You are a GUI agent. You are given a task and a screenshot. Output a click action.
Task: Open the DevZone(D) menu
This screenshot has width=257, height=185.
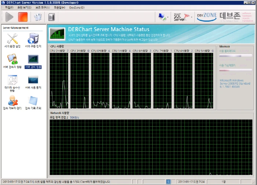77,8
